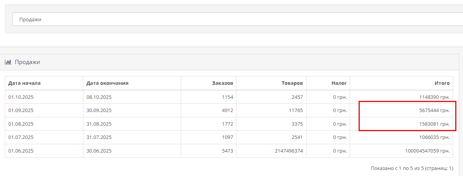
Task: Select the 01.07.2025 start date cell
Action: [x=21, y=137]
